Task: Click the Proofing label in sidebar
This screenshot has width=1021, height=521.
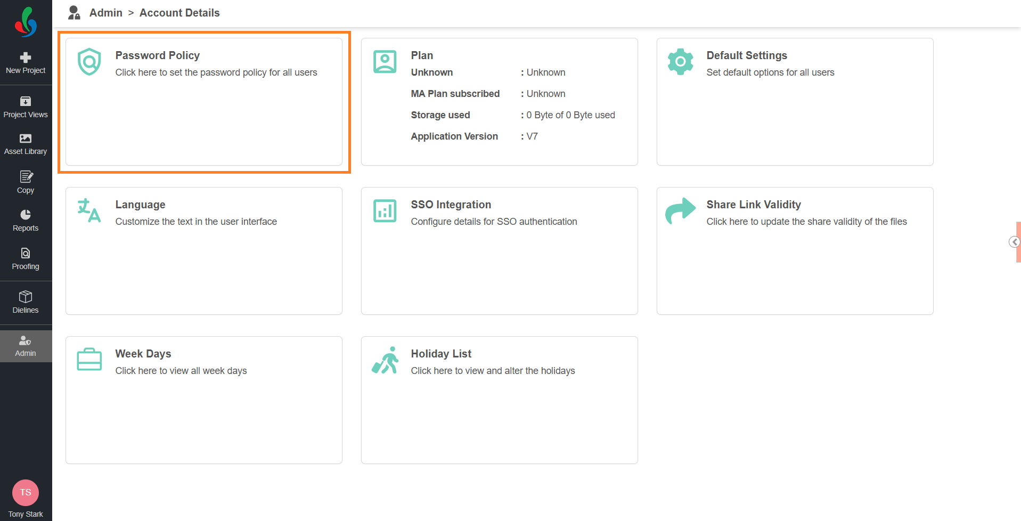Action: pos(26,266)
